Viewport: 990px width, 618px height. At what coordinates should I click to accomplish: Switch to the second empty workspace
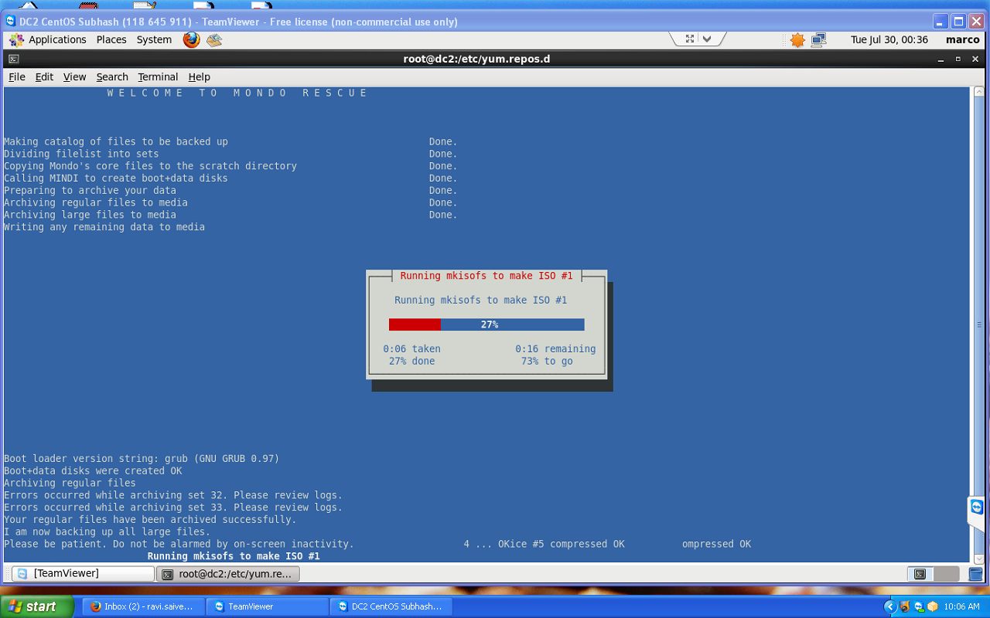coord(945,574)
